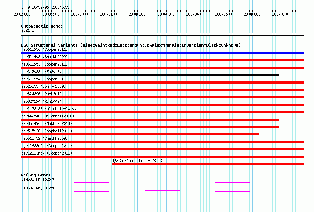Click the magenta LINGO2 NM_001258282 transcript line
This screenshot has height=212, width=314.
point(162,192)
